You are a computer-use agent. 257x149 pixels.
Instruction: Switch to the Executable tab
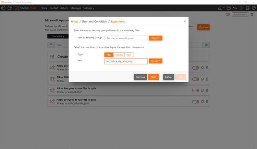pos(58,36)
